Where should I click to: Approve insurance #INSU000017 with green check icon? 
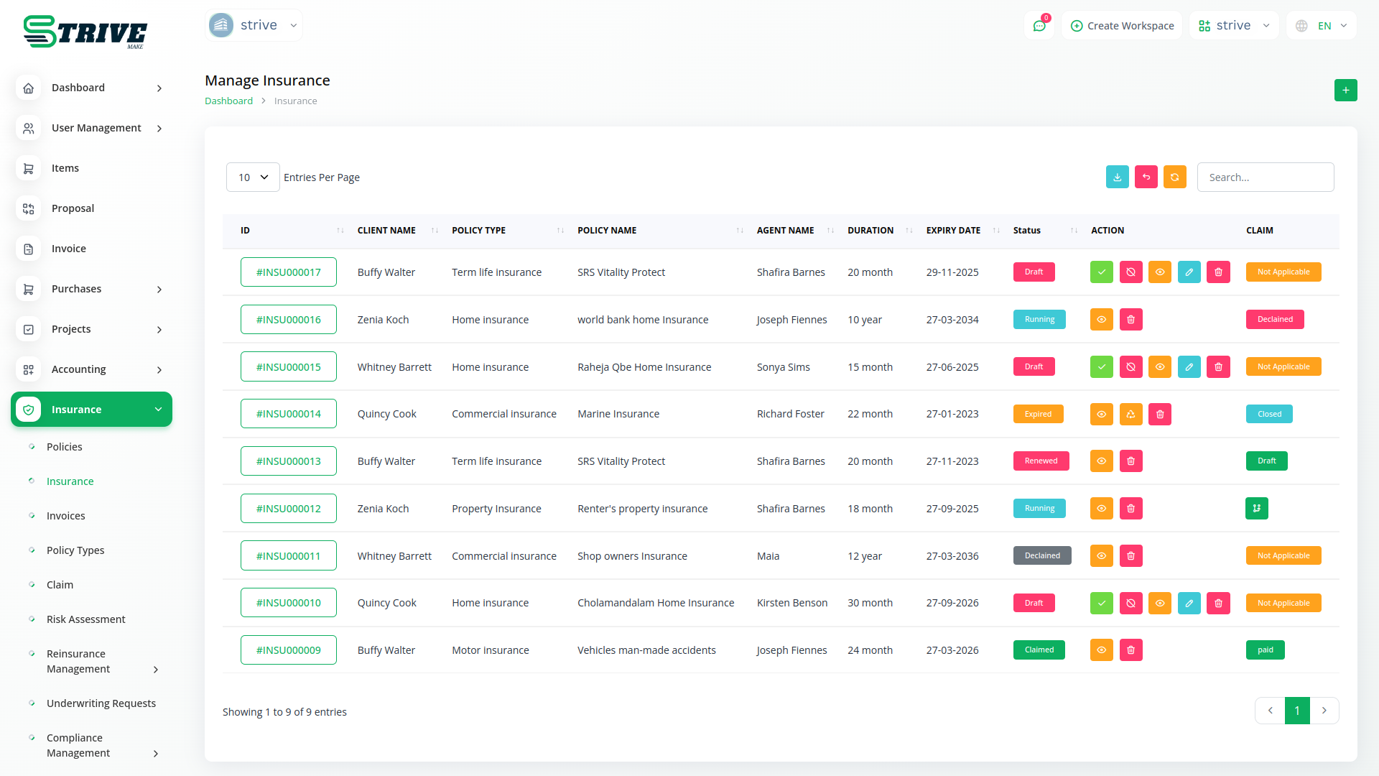(x=1101, y=272)
